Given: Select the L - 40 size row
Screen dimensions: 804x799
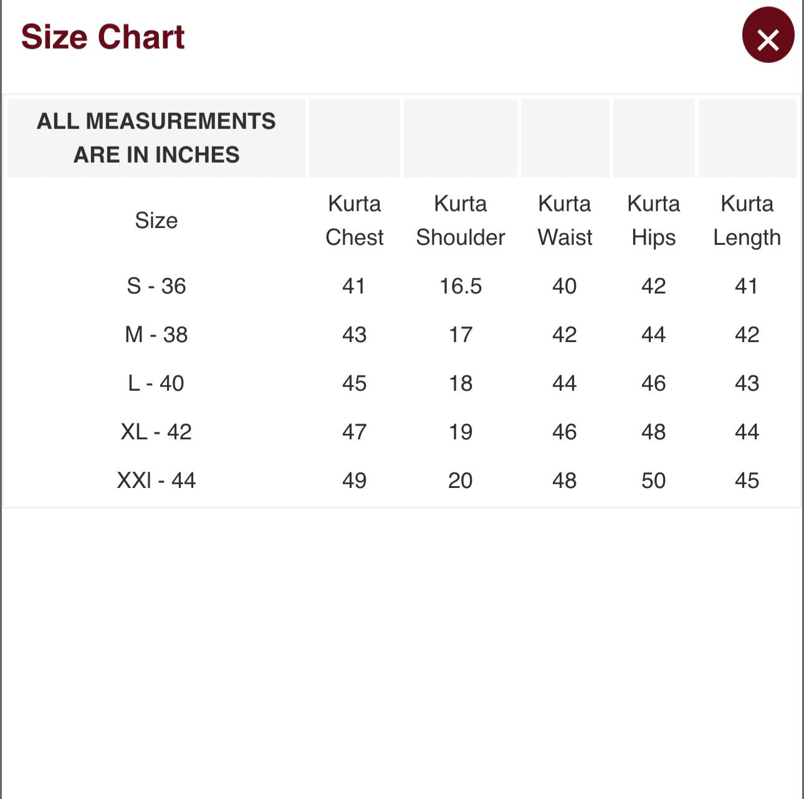Looking at the screenshot, I should pyautogui.click(x=402, y=383).
